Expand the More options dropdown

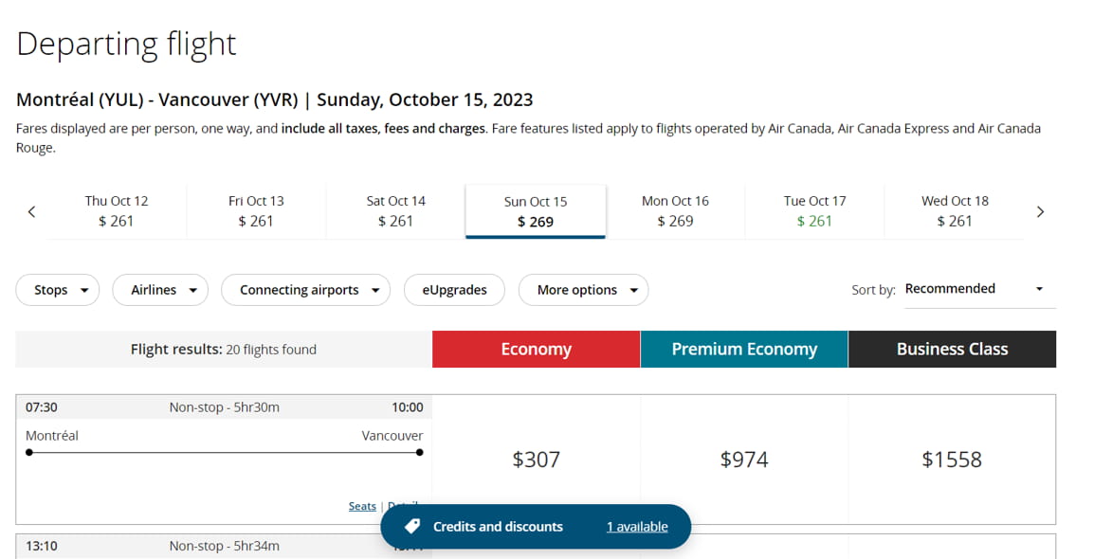point(583,290)
